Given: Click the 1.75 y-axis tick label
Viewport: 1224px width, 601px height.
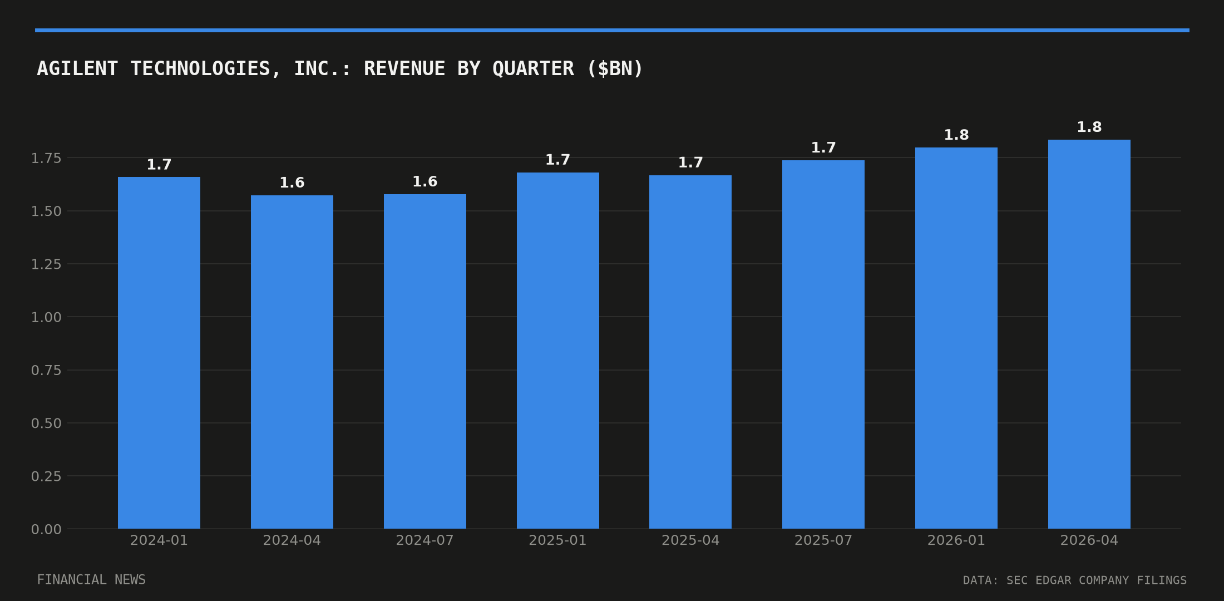Looking at the screenshot, I should pos(46,159).
